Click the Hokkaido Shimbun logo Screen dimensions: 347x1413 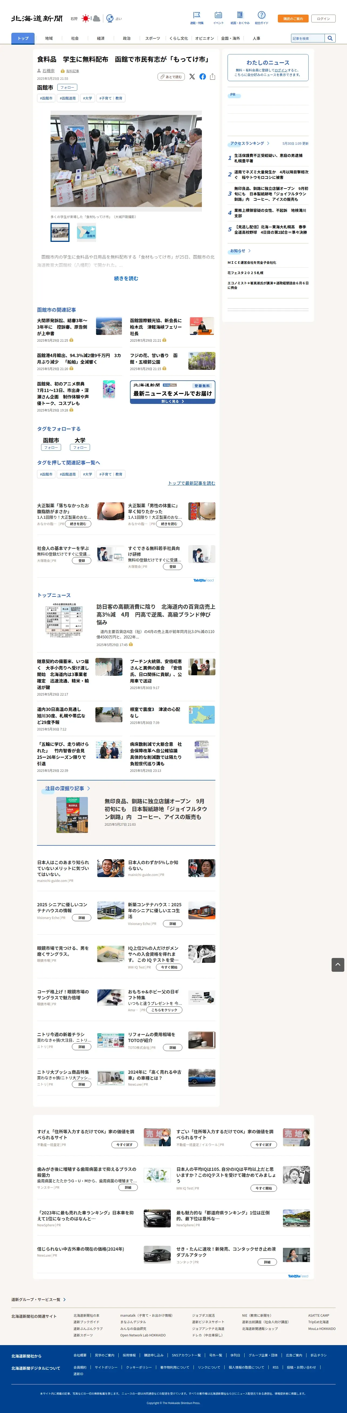[37, 18]
